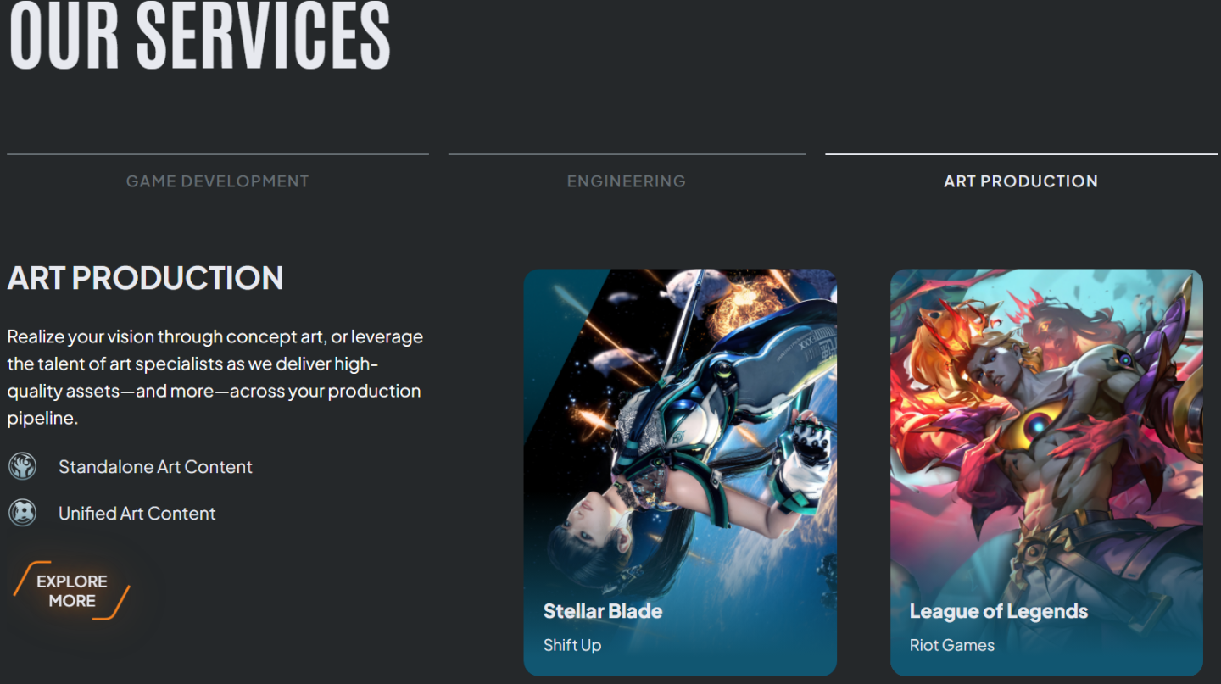This screenshot has height=684, width=1221.
Task: Click the Art Production section heading
Action: coord(146,278)
